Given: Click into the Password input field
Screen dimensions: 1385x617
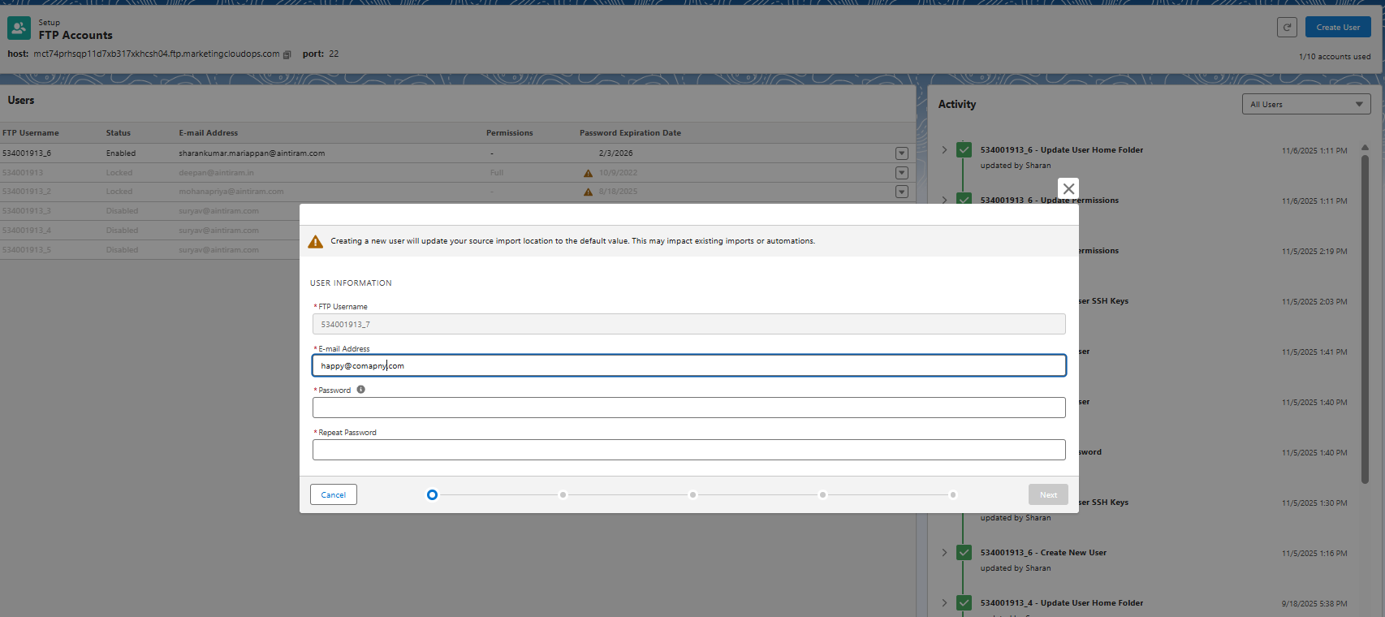Looking at the screenshot, I should 688,408.
